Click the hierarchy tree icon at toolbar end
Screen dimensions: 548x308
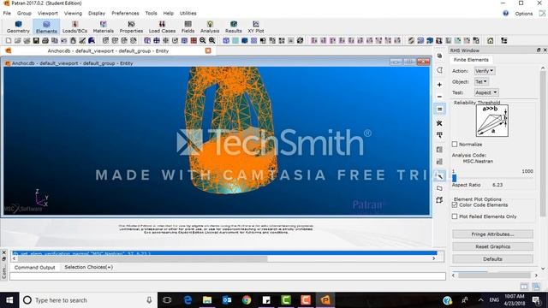pos(504,40)
